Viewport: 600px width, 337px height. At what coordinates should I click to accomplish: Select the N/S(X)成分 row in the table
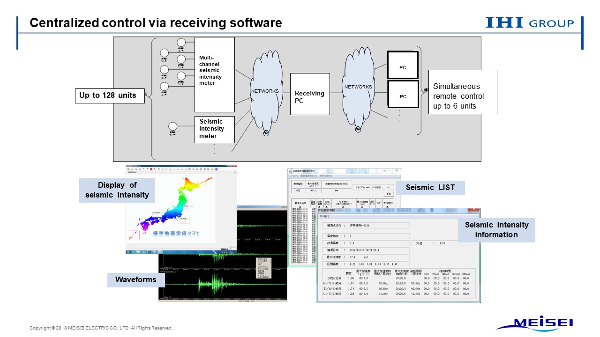[397, 284]
